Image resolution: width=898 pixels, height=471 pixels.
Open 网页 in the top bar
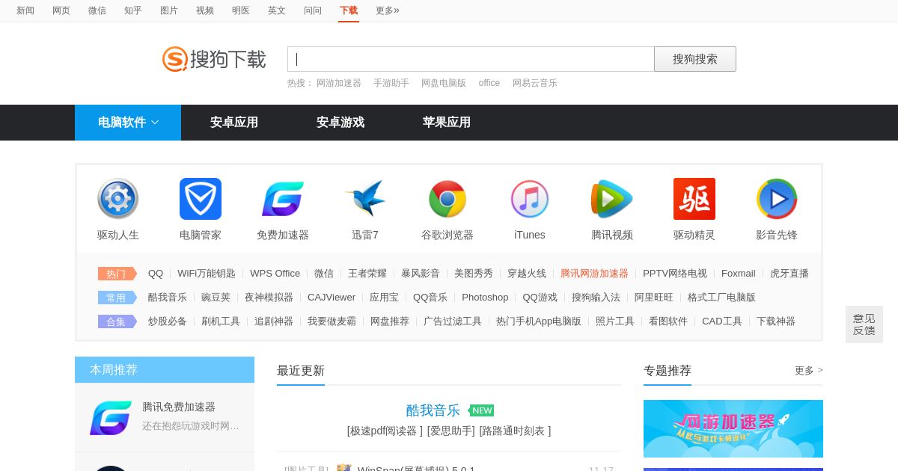(61, 10)
